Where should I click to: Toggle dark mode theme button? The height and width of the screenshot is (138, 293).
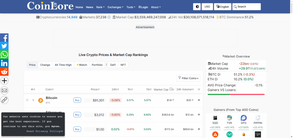pos(197,7)
